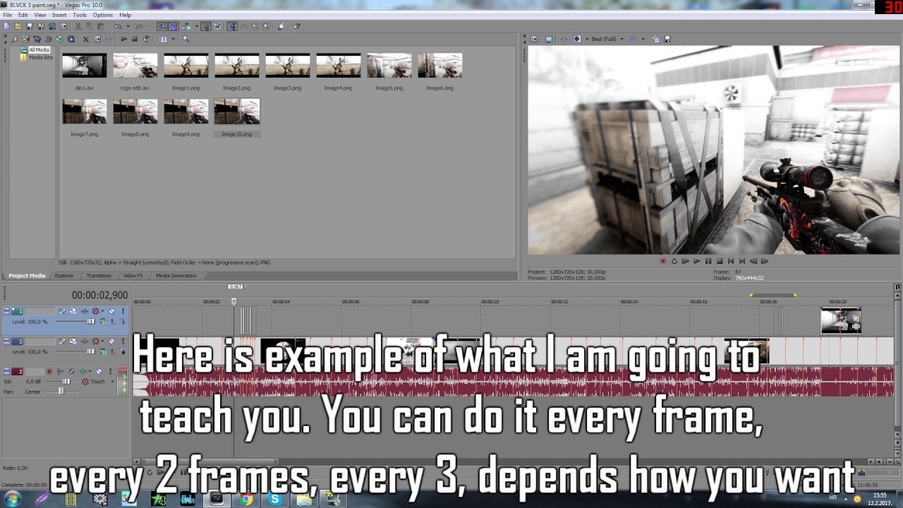Switch to the Transitions tab
The width and height of the screenshot is (903, 508).
tap(99, 276)
